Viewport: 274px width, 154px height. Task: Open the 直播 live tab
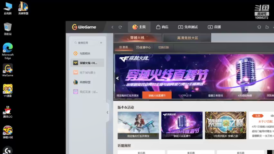pyautogui.click(x=214, y=27)
